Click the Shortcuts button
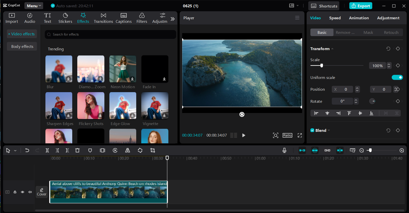This screenshot has height=213, width=409. click(x=324, y=6)
